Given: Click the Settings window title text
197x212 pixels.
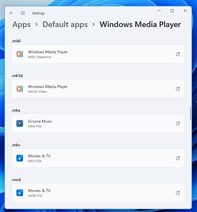Looking at the screenshot, I should [x=39, y=13].
